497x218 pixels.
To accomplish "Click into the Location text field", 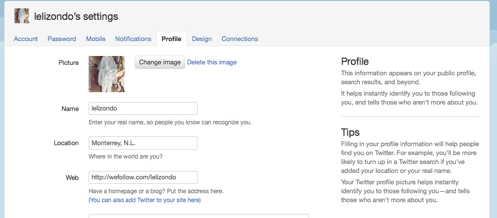I will coord(143,143).
